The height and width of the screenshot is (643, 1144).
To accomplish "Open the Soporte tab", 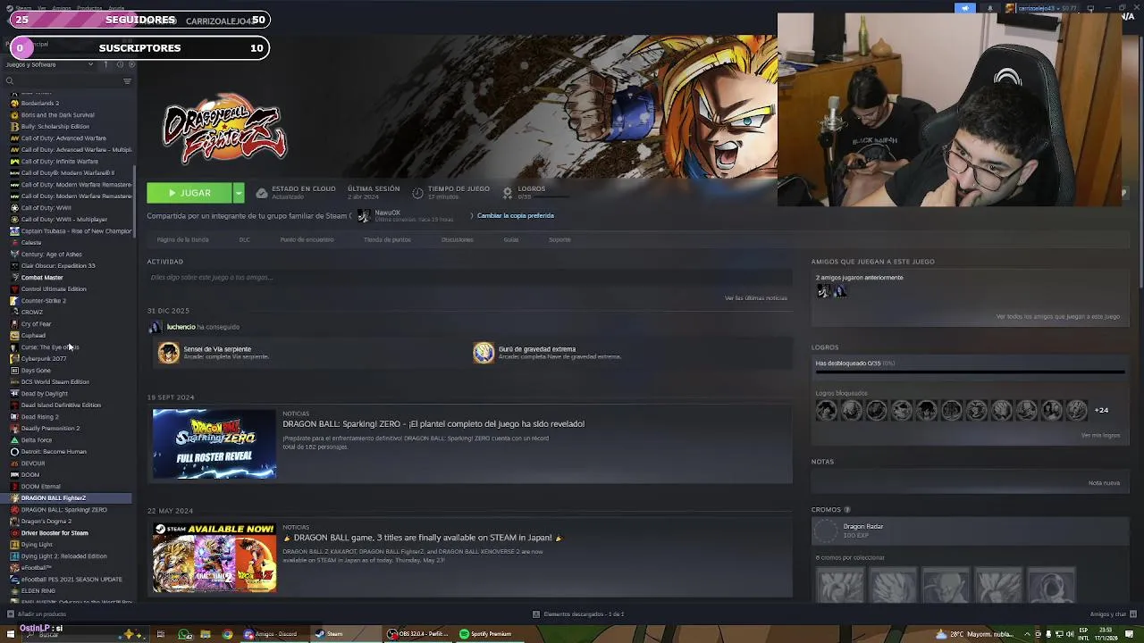I will [x=559, y=239].
